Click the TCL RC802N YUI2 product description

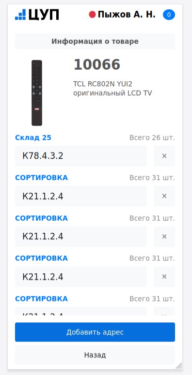coord(112,89)
